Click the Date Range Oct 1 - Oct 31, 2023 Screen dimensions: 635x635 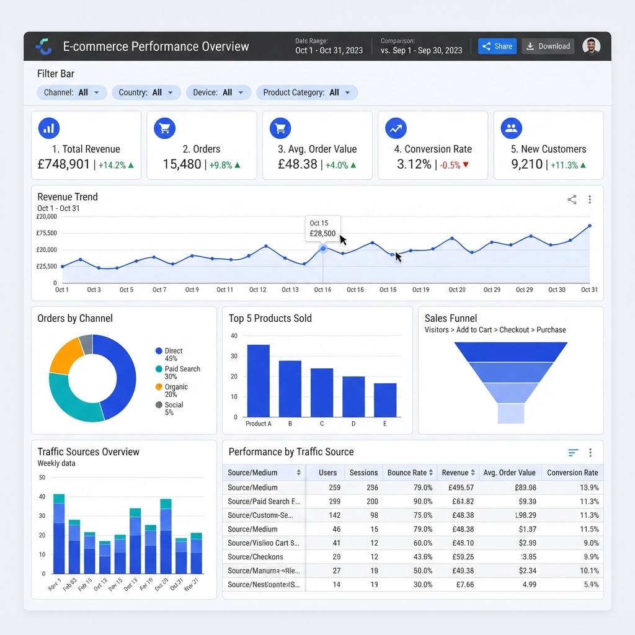point(329,50)
